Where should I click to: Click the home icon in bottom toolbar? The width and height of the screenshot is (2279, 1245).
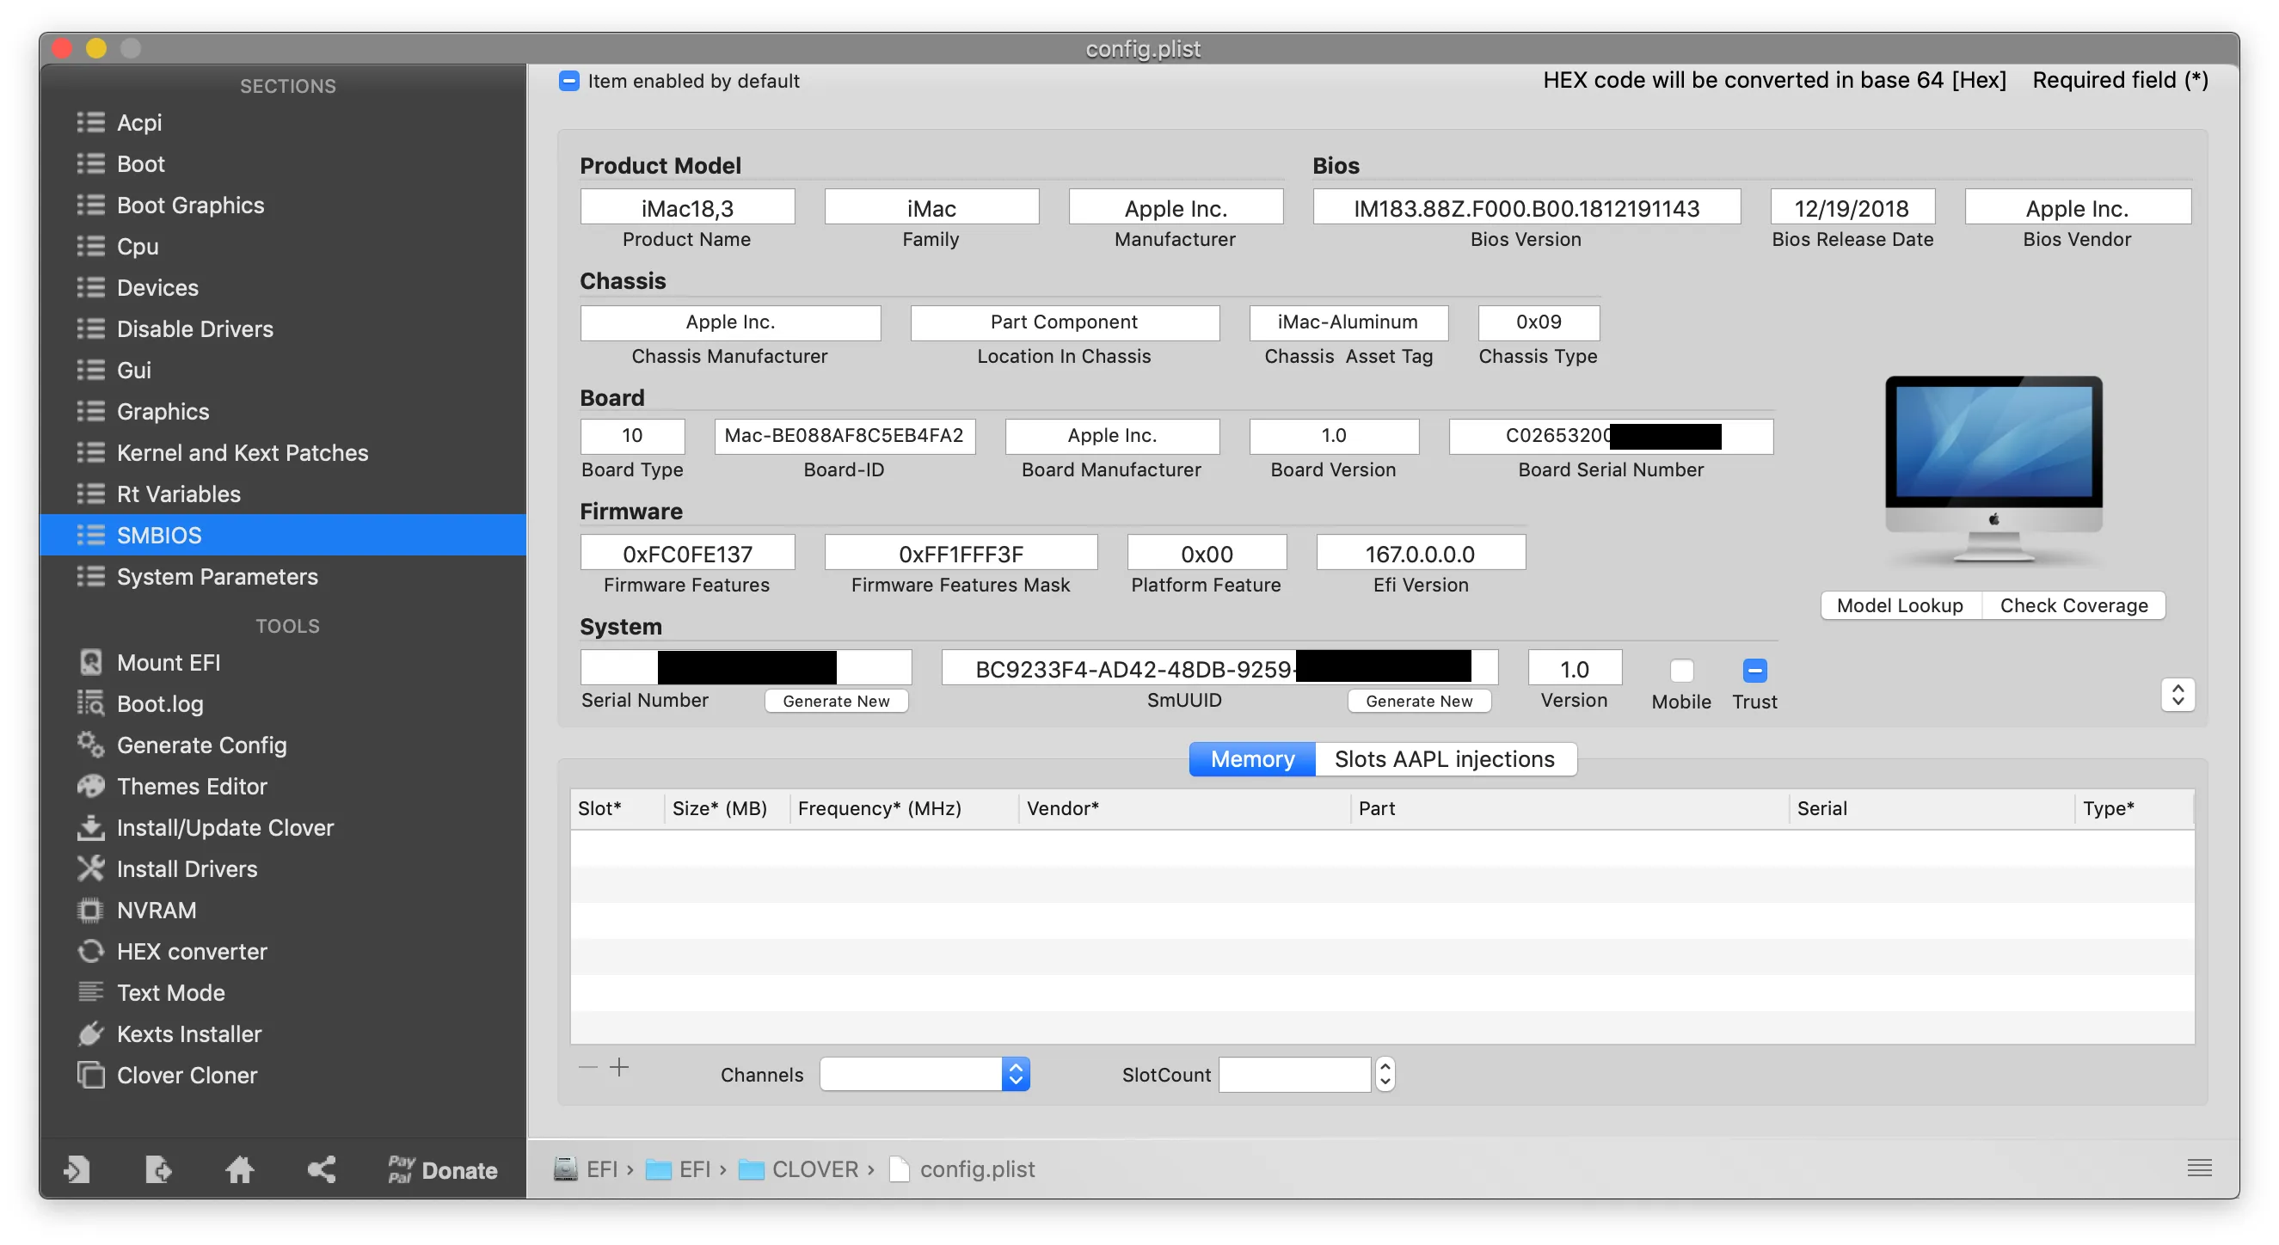[x=239, y=1170]
